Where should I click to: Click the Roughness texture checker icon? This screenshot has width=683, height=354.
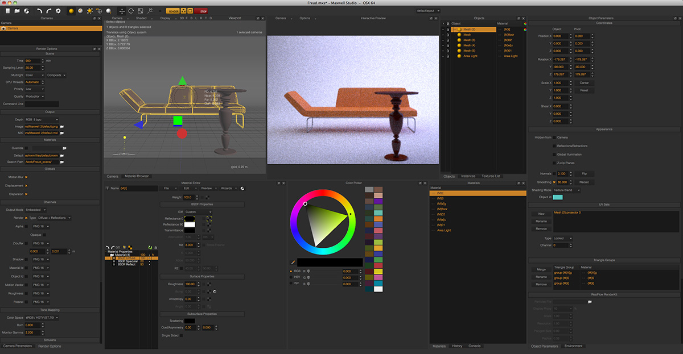[x=208, y=284]
